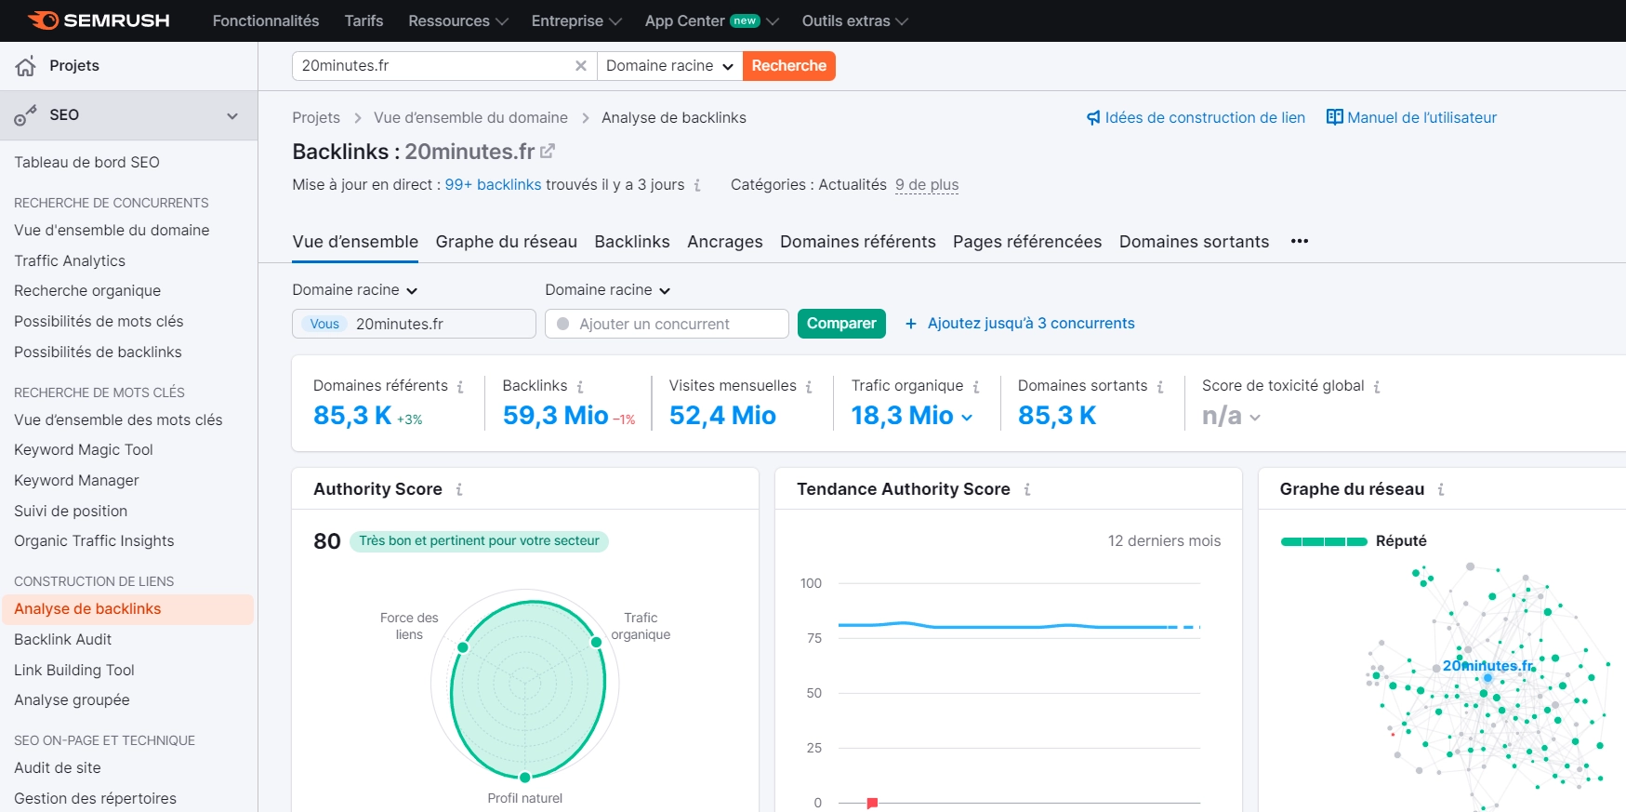Switch to Pages référencées tab
This screenshot has width=1626, height=812.
click(1027, 242)
